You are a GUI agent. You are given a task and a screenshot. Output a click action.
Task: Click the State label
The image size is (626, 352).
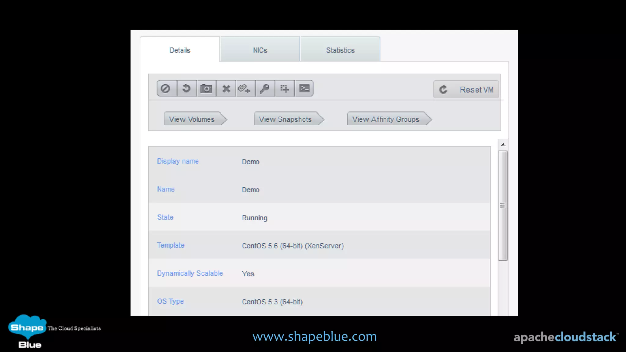click(x=165, y=217)
